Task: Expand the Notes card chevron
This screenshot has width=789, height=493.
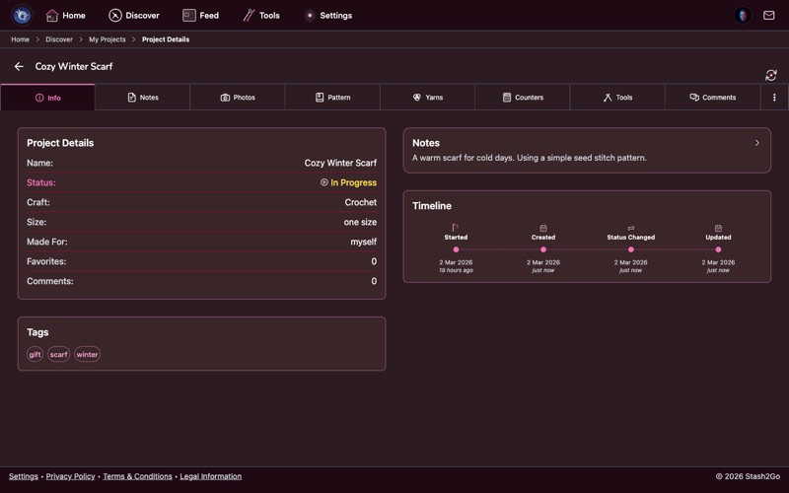Action: tap(756, 143)
